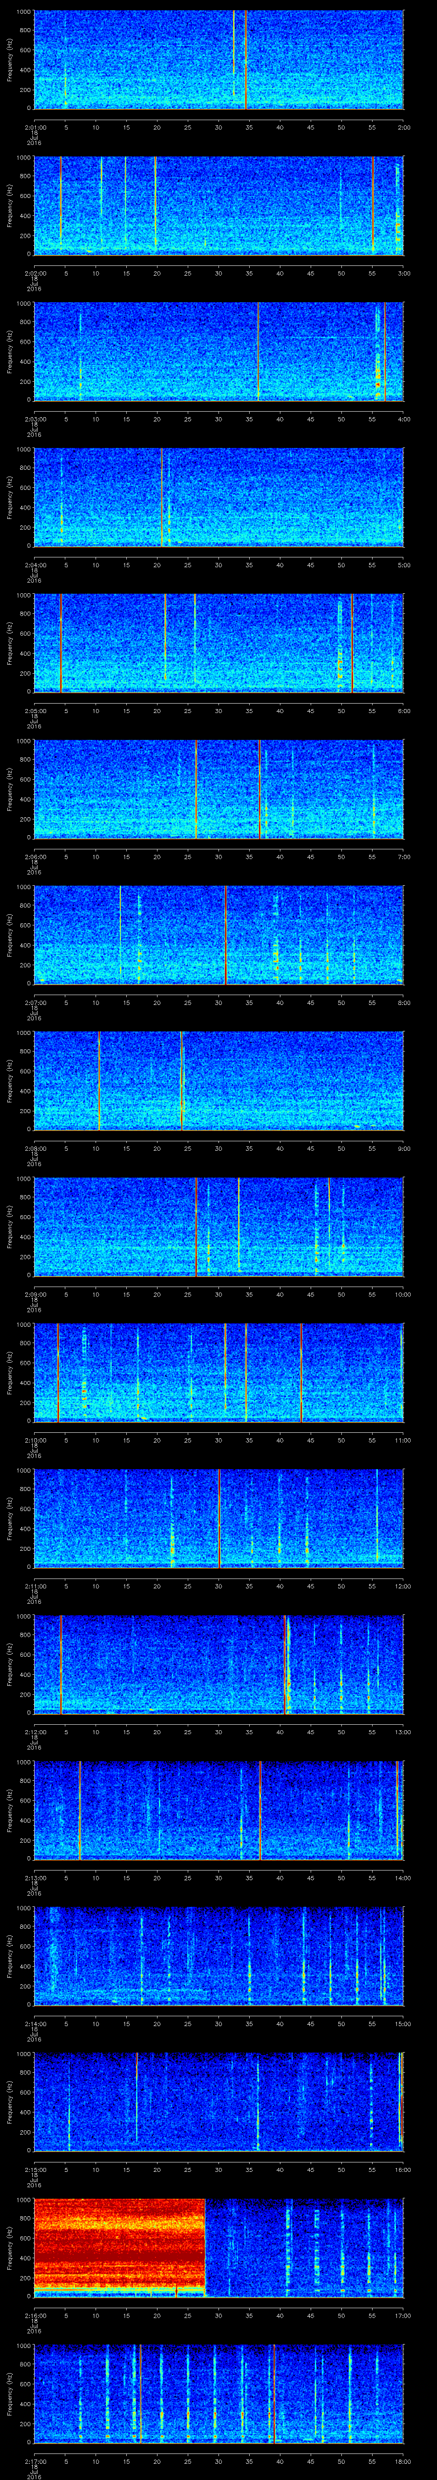
Task: Select the spectrogram panel starting at 2:01:00
Action: click(219, 60)
